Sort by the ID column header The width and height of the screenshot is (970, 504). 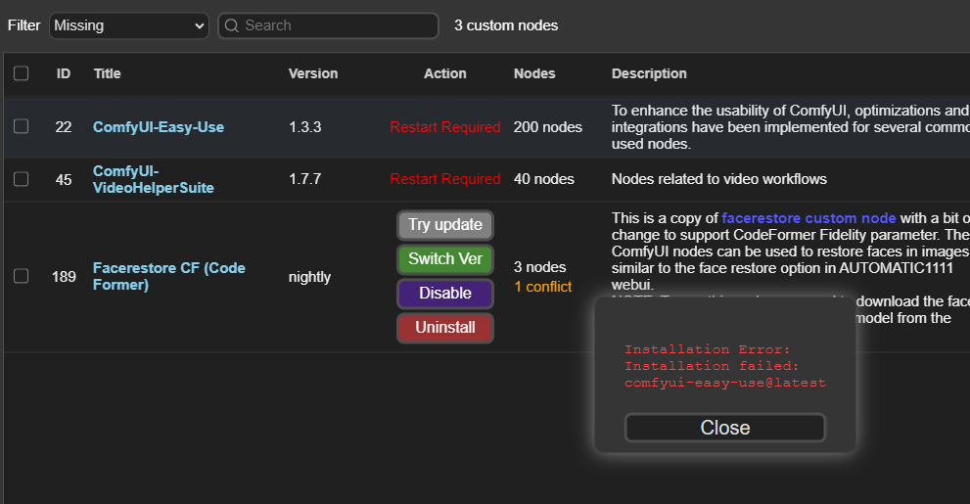pyautogui.click(x=63, y=73)
